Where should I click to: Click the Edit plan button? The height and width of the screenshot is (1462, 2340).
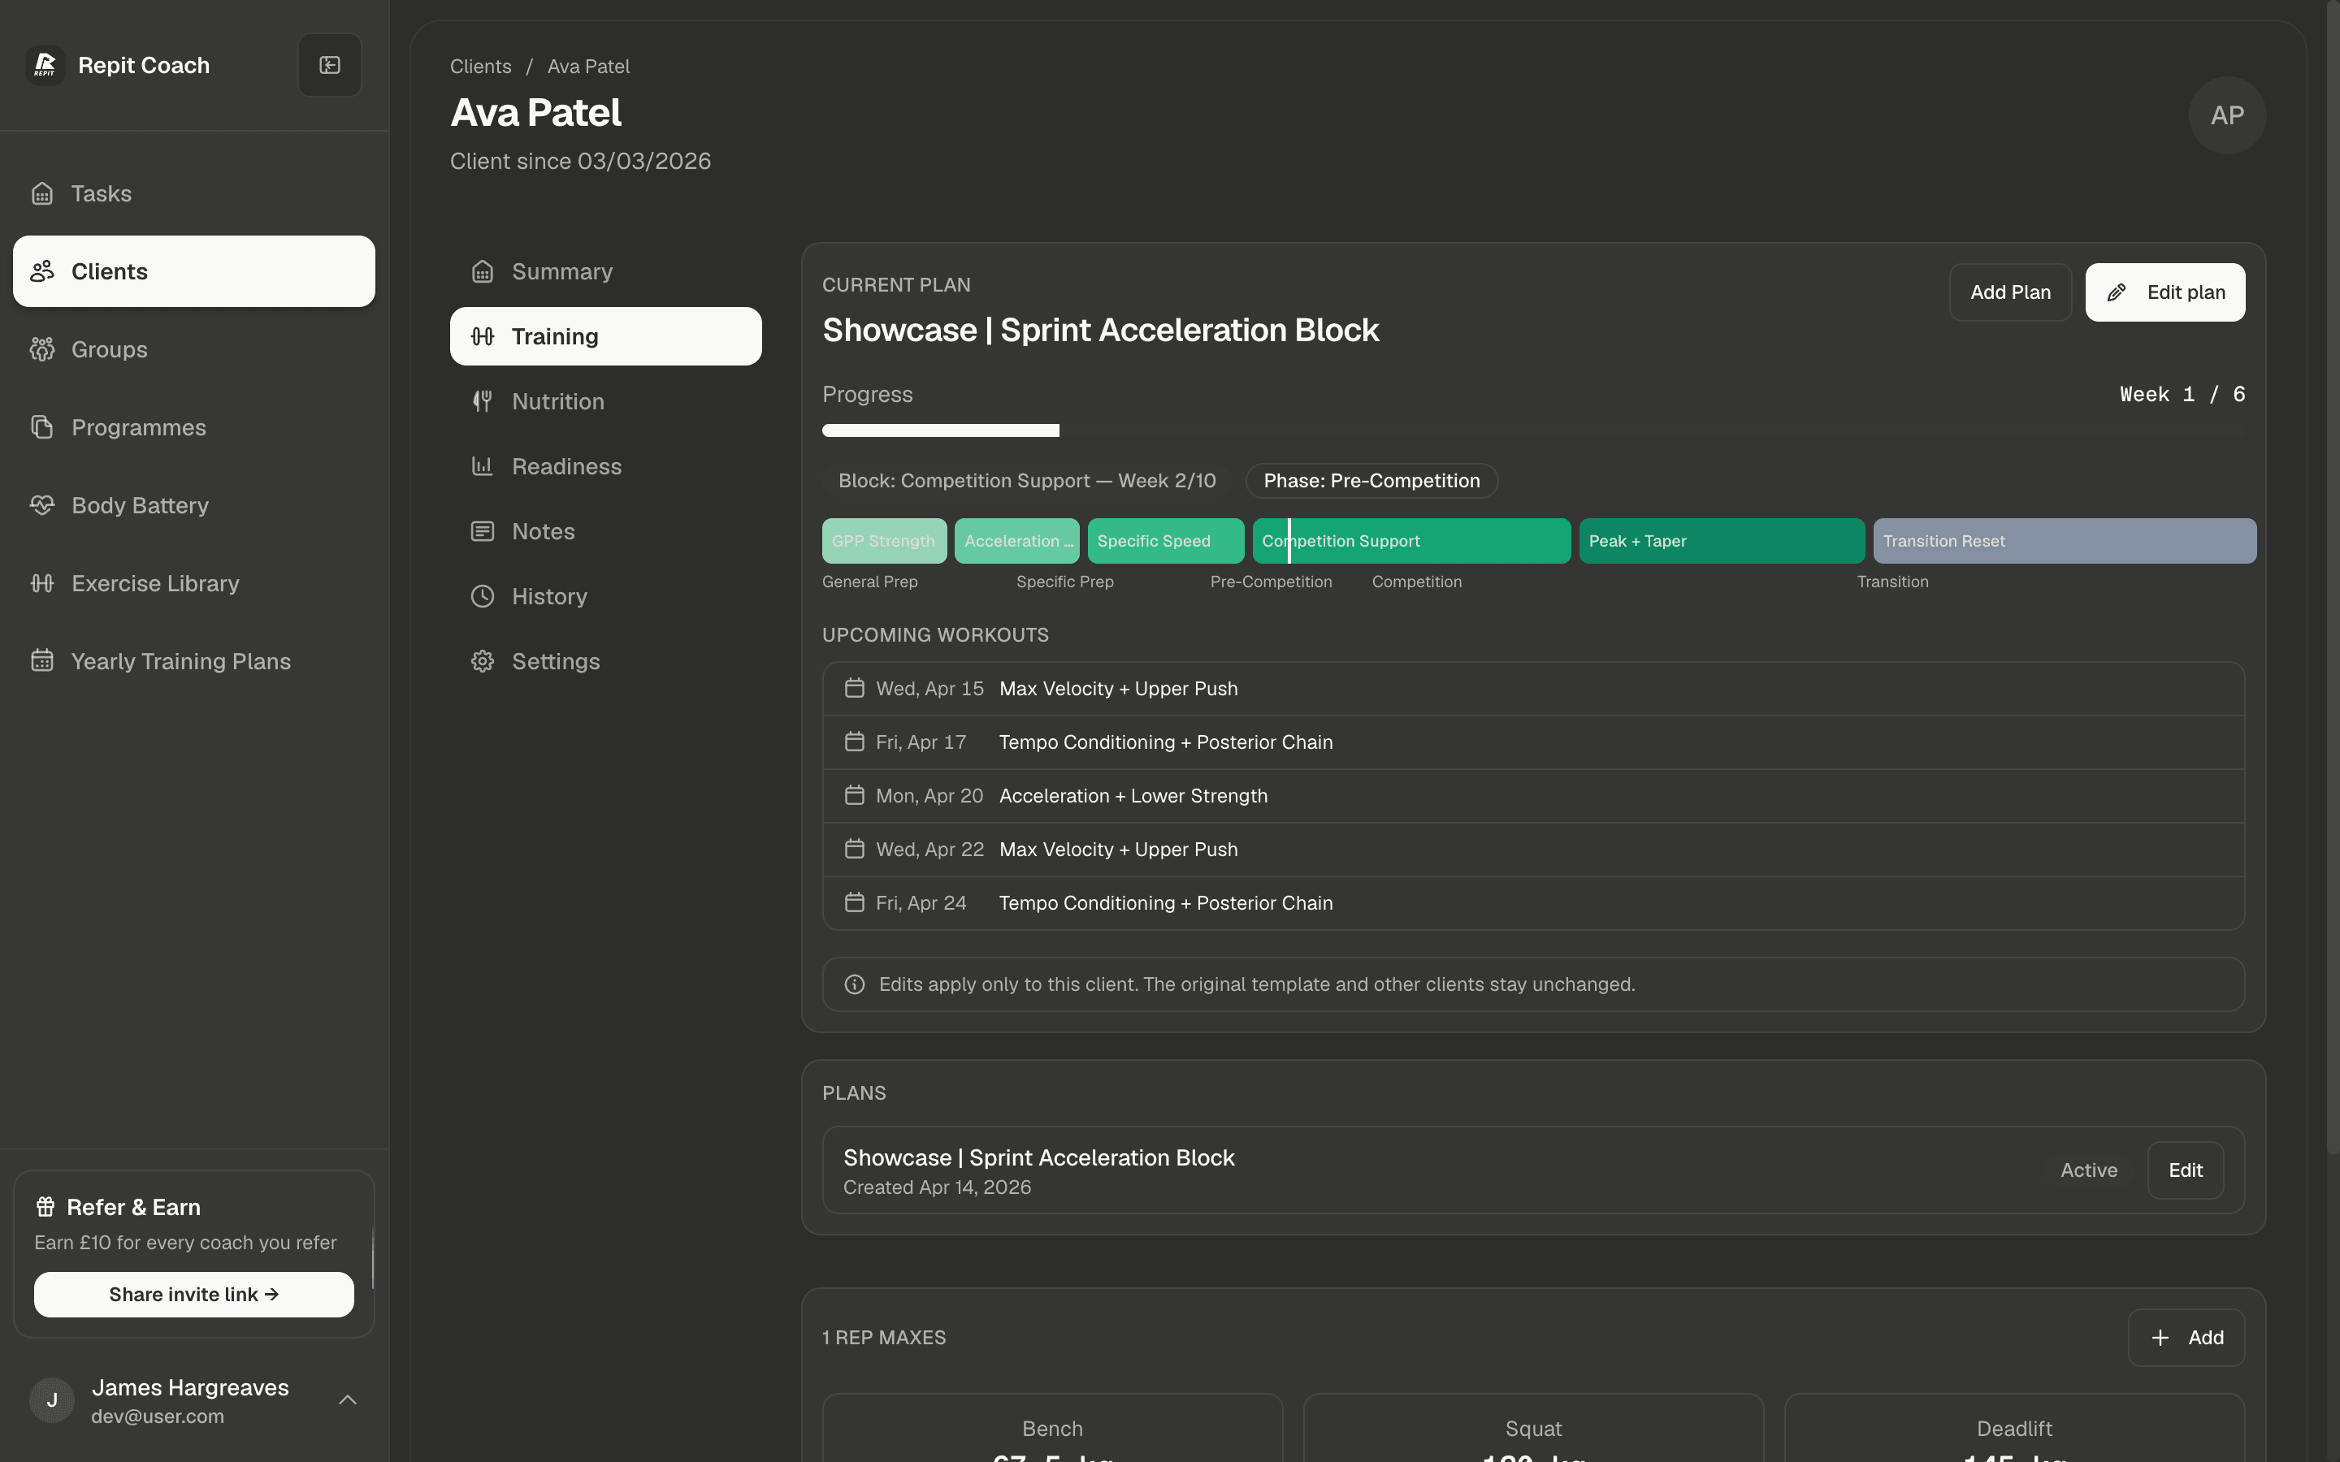[2165, 292]
